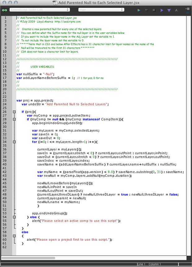Collapse the '} else {' block on line 54
This screenshot has width=192, height=267.
pos(14,217)
